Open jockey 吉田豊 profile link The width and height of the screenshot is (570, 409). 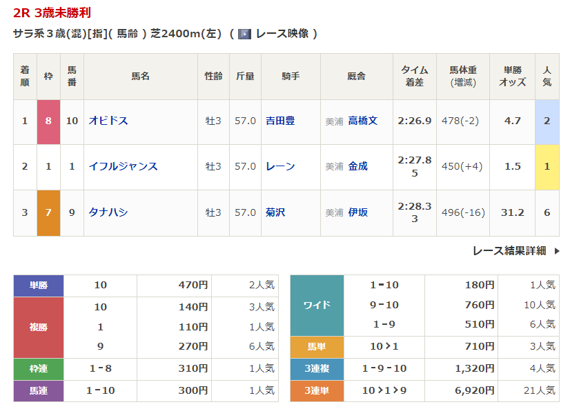[x=280, y=121]
